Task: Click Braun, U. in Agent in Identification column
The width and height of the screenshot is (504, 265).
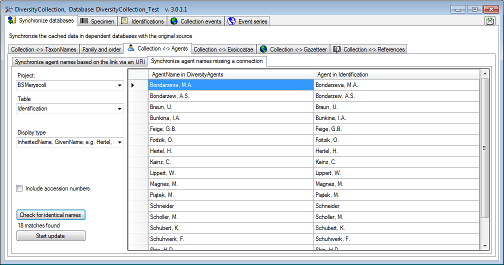Action: (x=396, y=107)
